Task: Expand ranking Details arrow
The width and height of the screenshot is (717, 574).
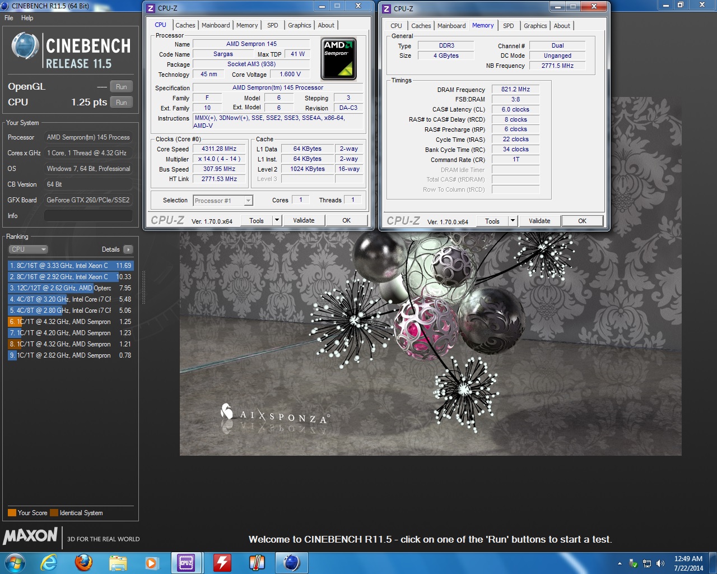Action: pos(128,249)
